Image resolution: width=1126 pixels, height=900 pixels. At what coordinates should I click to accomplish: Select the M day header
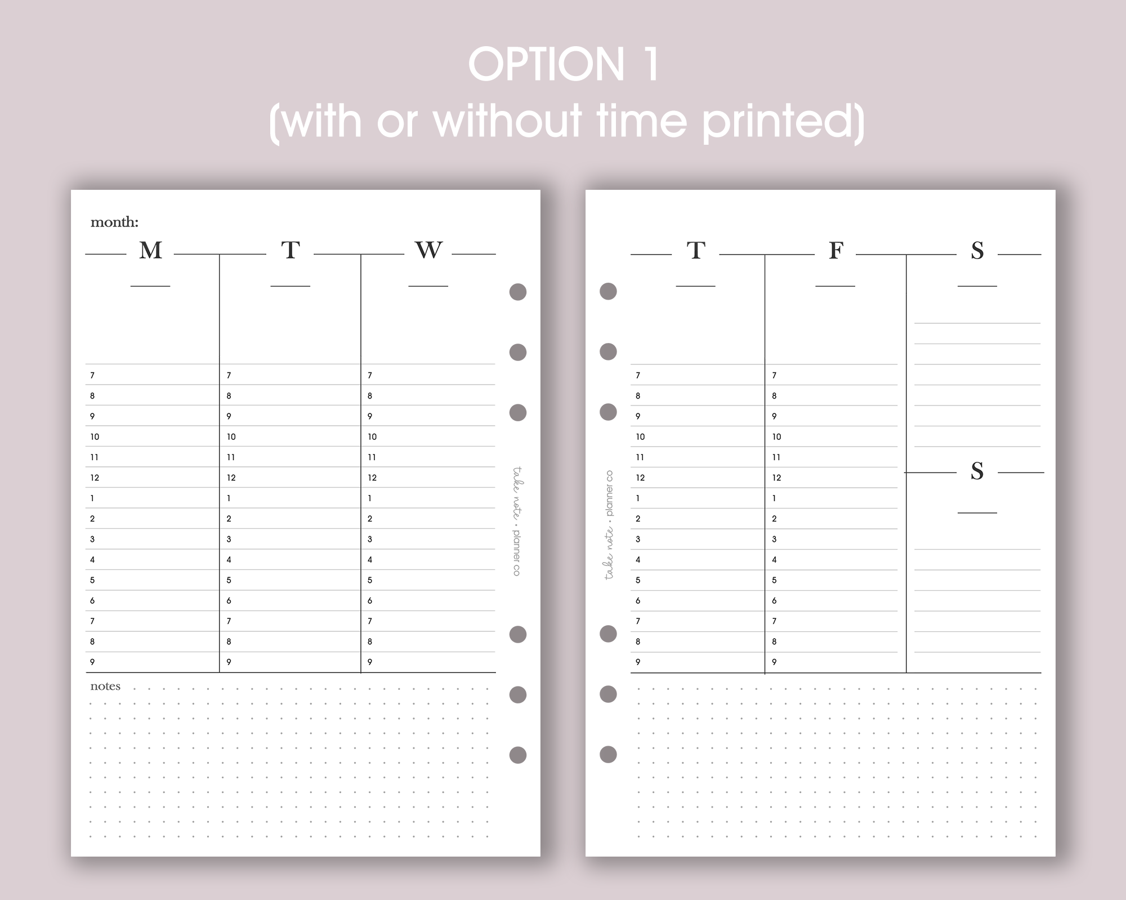150,250
